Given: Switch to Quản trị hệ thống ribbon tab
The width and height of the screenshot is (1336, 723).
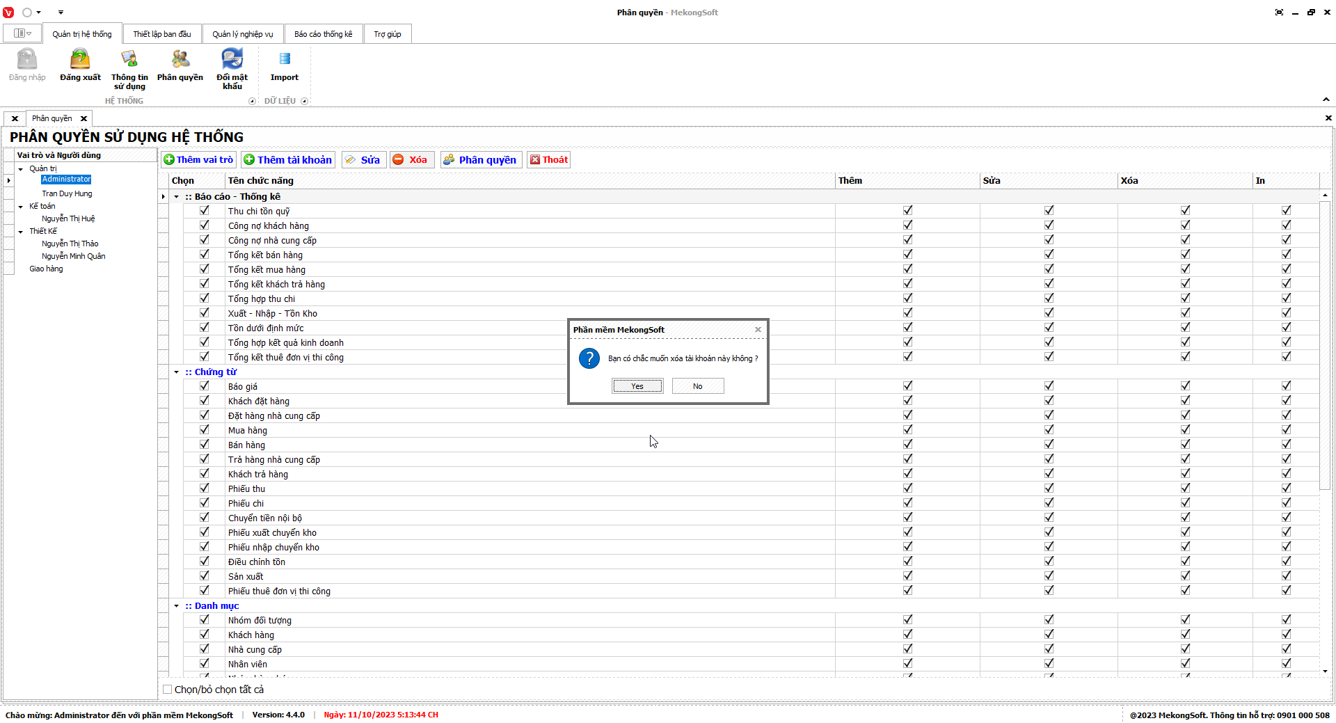Looking at the screenshot, I should coord(82,34).
